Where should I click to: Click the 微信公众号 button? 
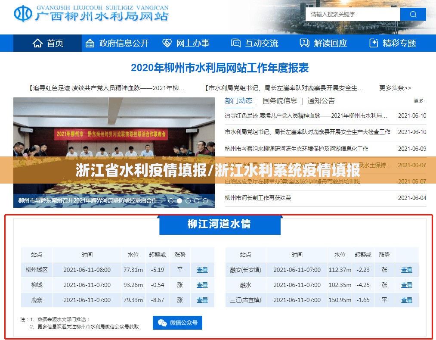point(177,323)
